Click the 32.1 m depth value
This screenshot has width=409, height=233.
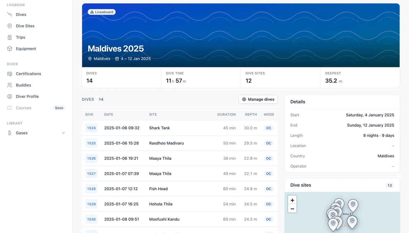click(x=251, y=174)
